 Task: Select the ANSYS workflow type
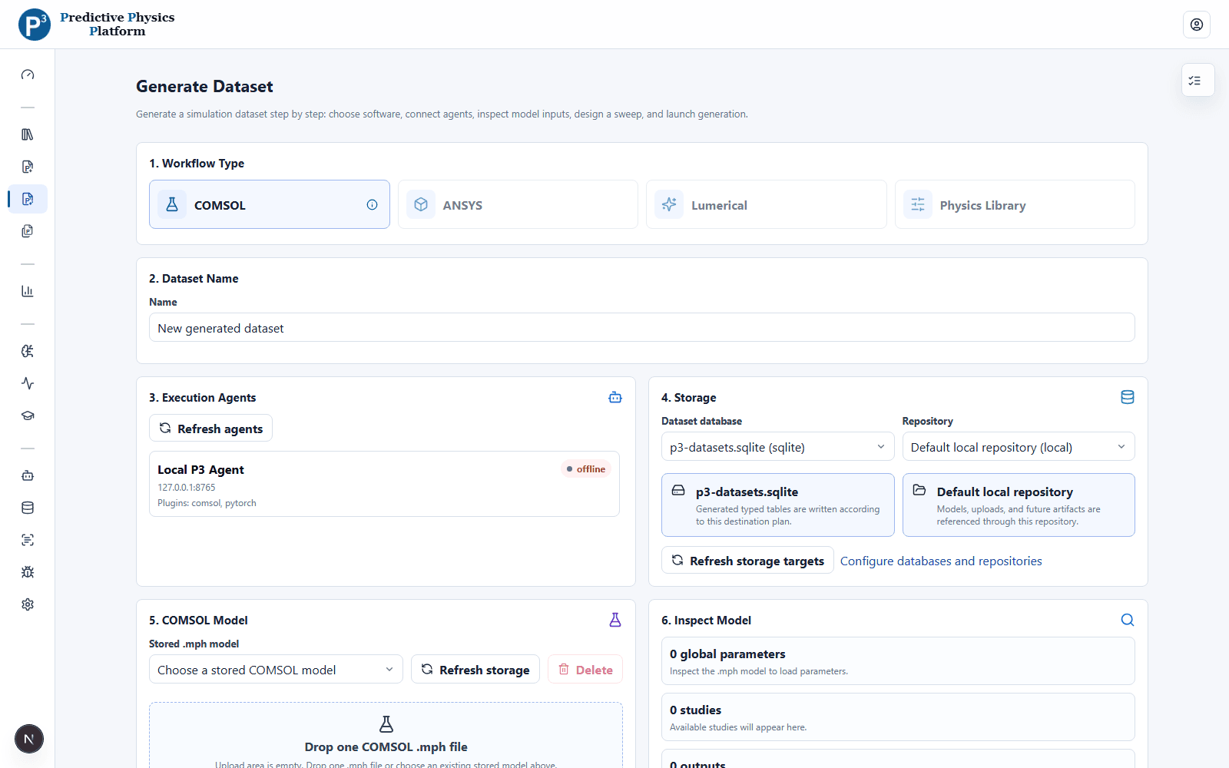[518, 204]
